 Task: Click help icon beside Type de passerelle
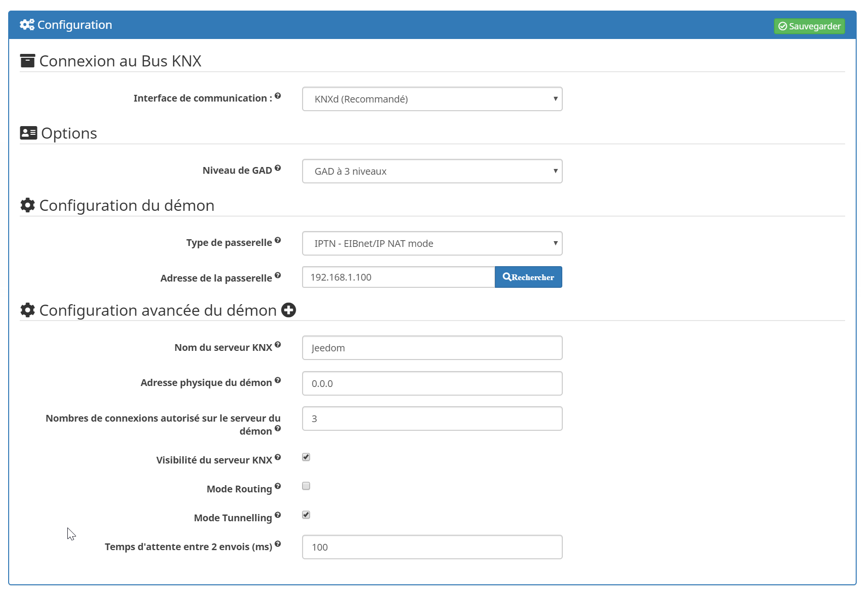pos(278,240)
